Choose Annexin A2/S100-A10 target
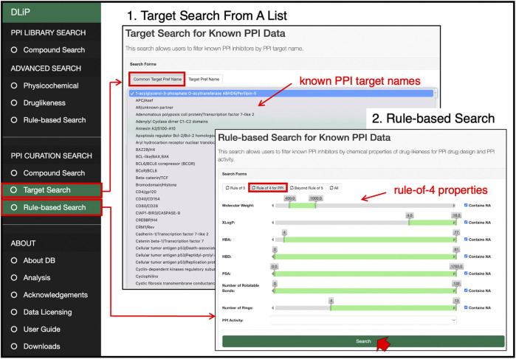This screenshot has height=359, width=516. click(x=154, y=128)
